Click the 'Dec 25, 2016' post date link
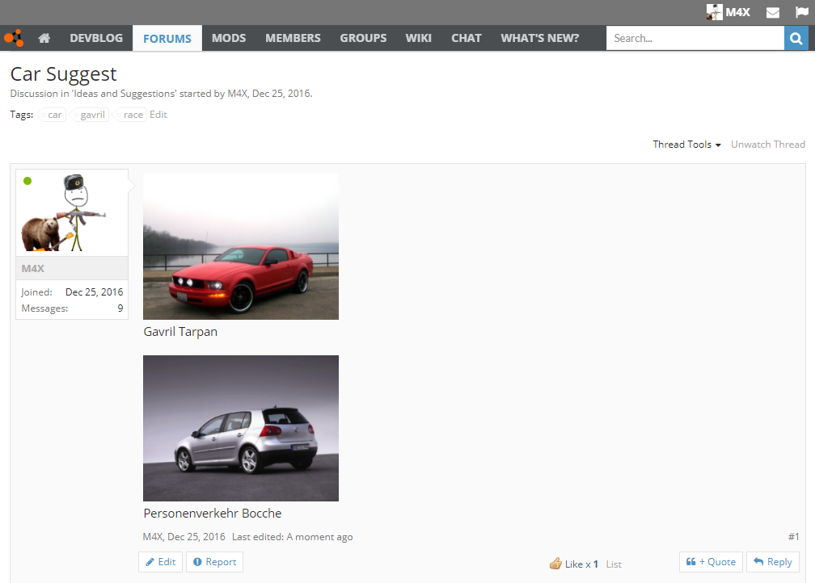Viewport: 815px width, 583px height. click(x=196, y=537)
